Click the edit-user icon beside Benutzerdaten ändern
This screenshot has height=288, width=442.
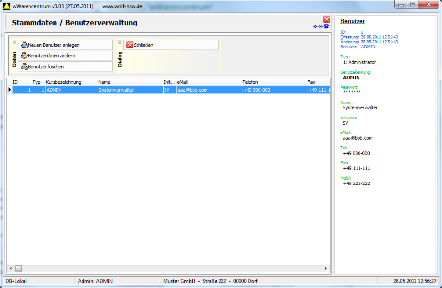pyautogui.click(x=24, y=56)
